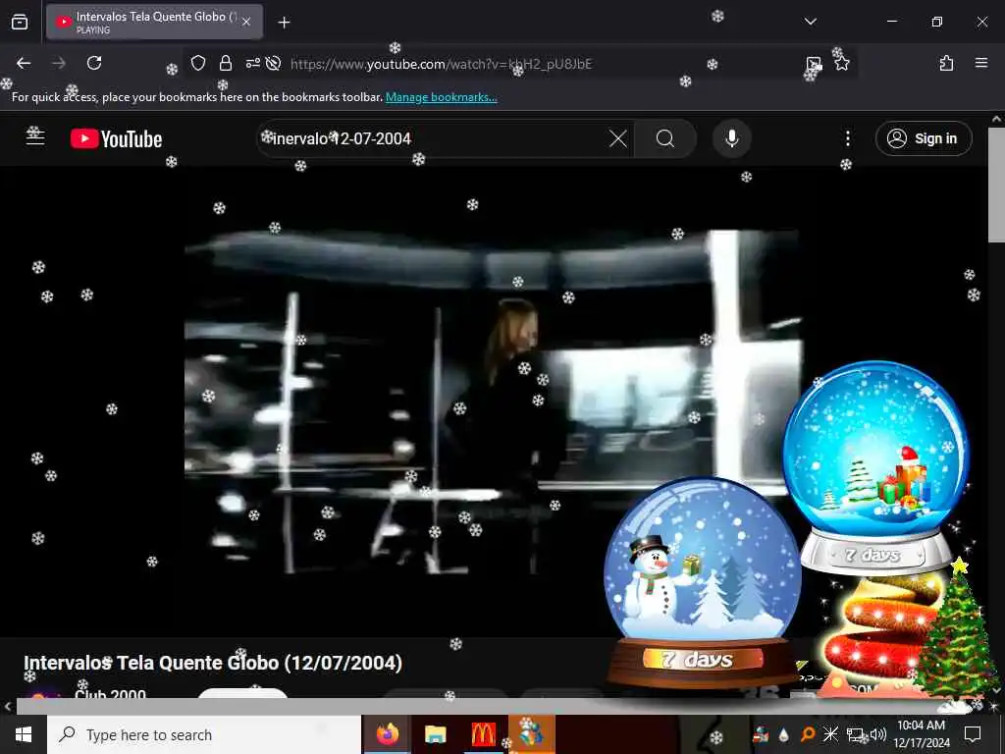Start voice search with microphone

tap(731, 138)
